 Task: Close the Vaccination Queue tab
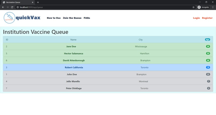[x=33, y=2]
